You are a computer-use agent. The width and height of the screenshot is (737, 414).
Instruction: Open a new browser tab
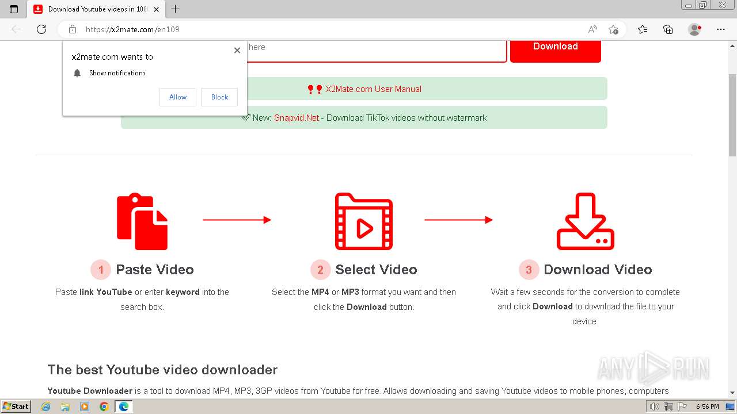coord(176,9)
